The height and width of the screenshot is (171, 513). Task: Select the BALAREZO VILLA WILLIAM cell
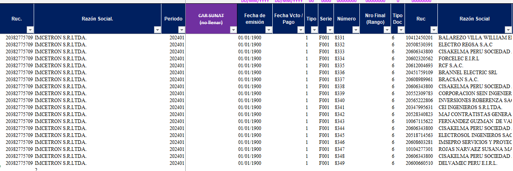(x=475, y=37)
